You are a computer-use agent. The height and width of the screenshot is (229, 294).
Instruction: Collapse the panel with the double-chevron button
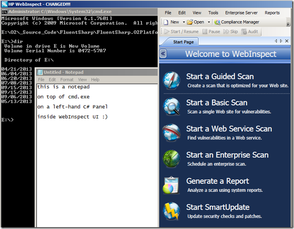click(x=163, y=54)
